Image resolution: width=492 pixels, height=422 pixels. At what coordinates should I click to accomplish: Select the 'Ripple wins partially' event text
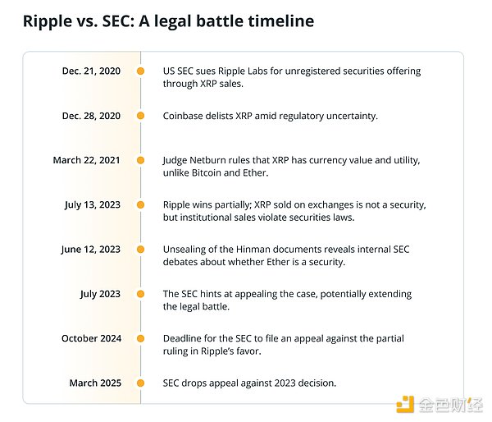(x=294, y=210)
